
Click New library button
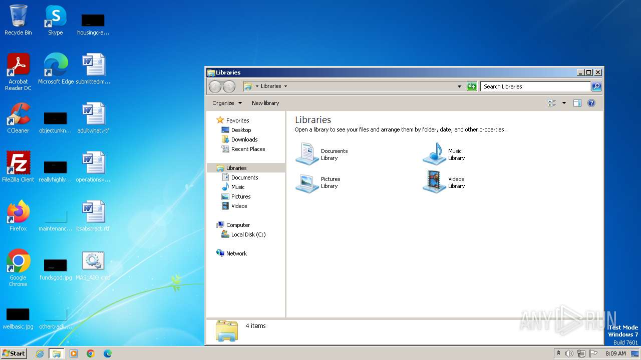(x=265, y=103)
